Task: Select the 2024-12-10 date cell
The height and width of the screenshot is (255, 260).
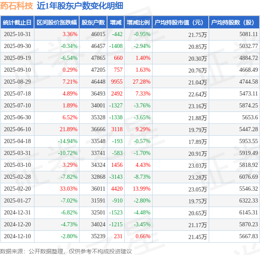Action: pos(17,236)
